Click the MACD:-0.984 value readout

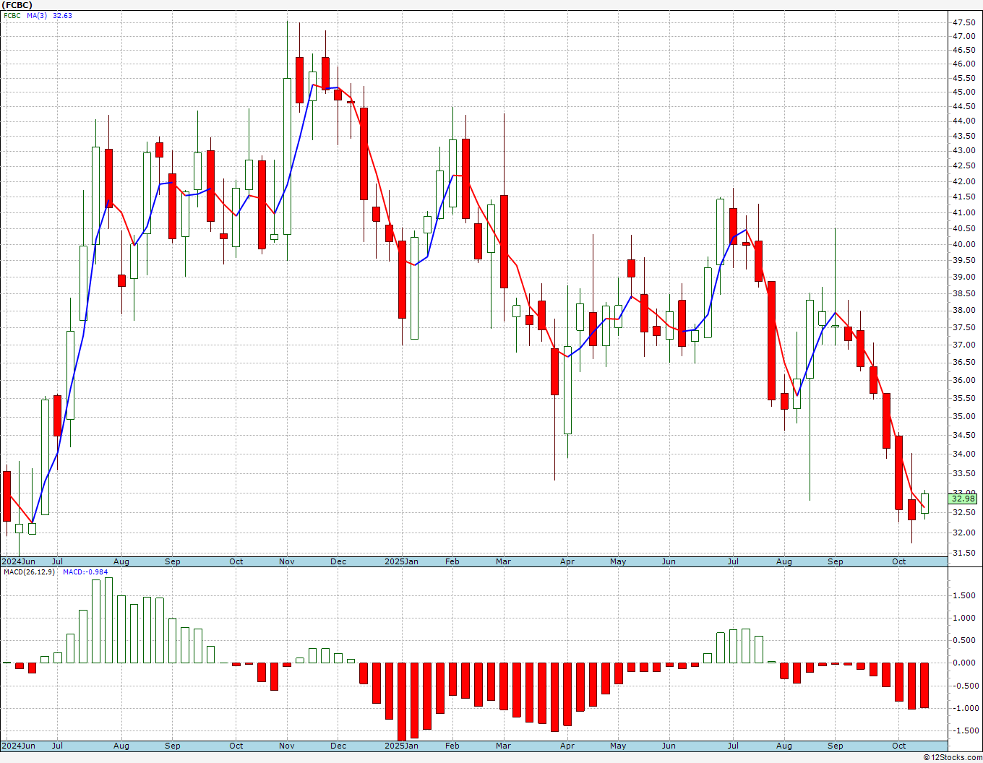click(85, 572)
